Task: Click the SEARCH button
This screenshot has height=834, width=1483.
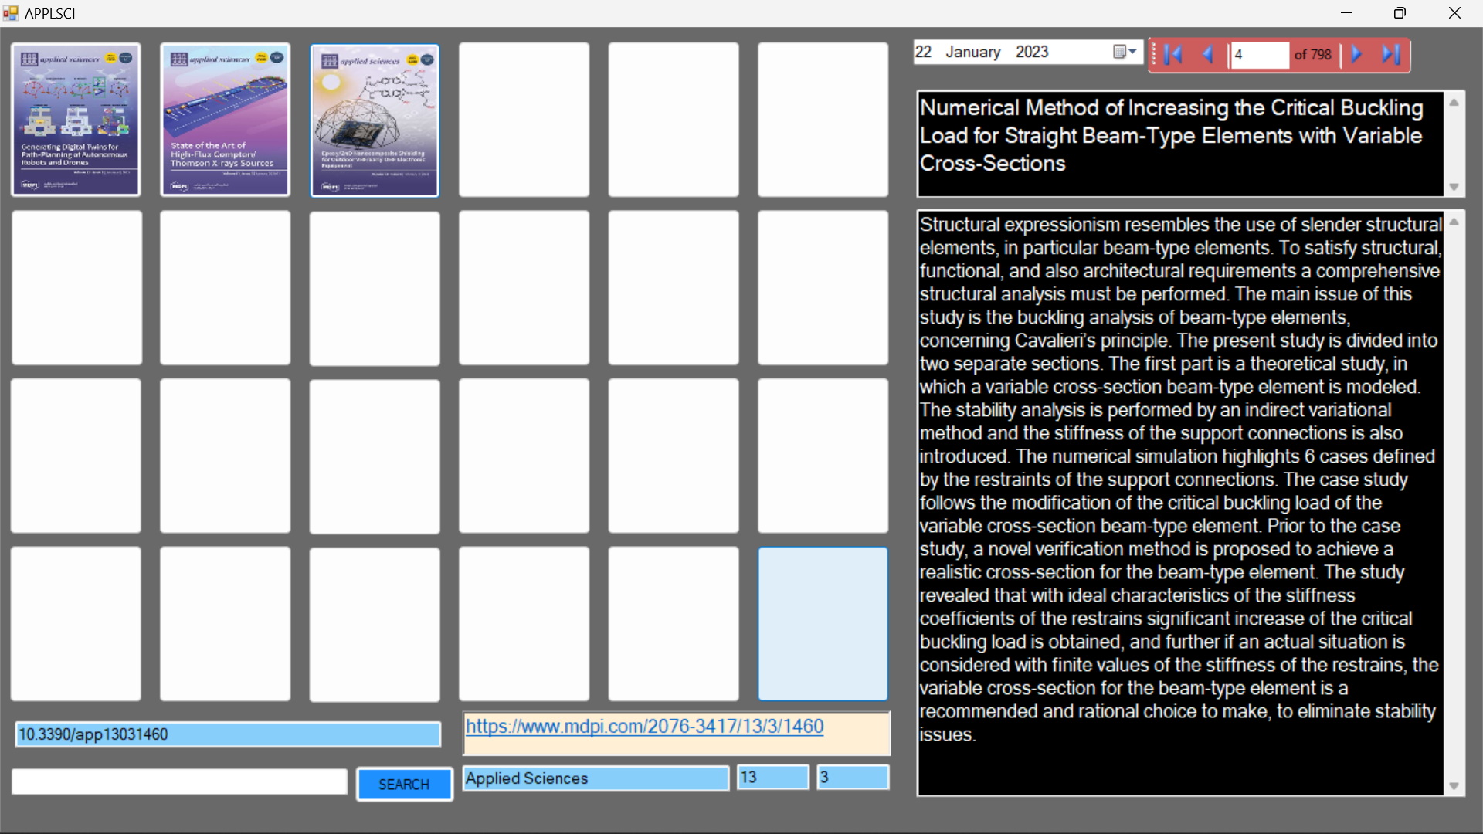Action: click(x=404, y=784)
